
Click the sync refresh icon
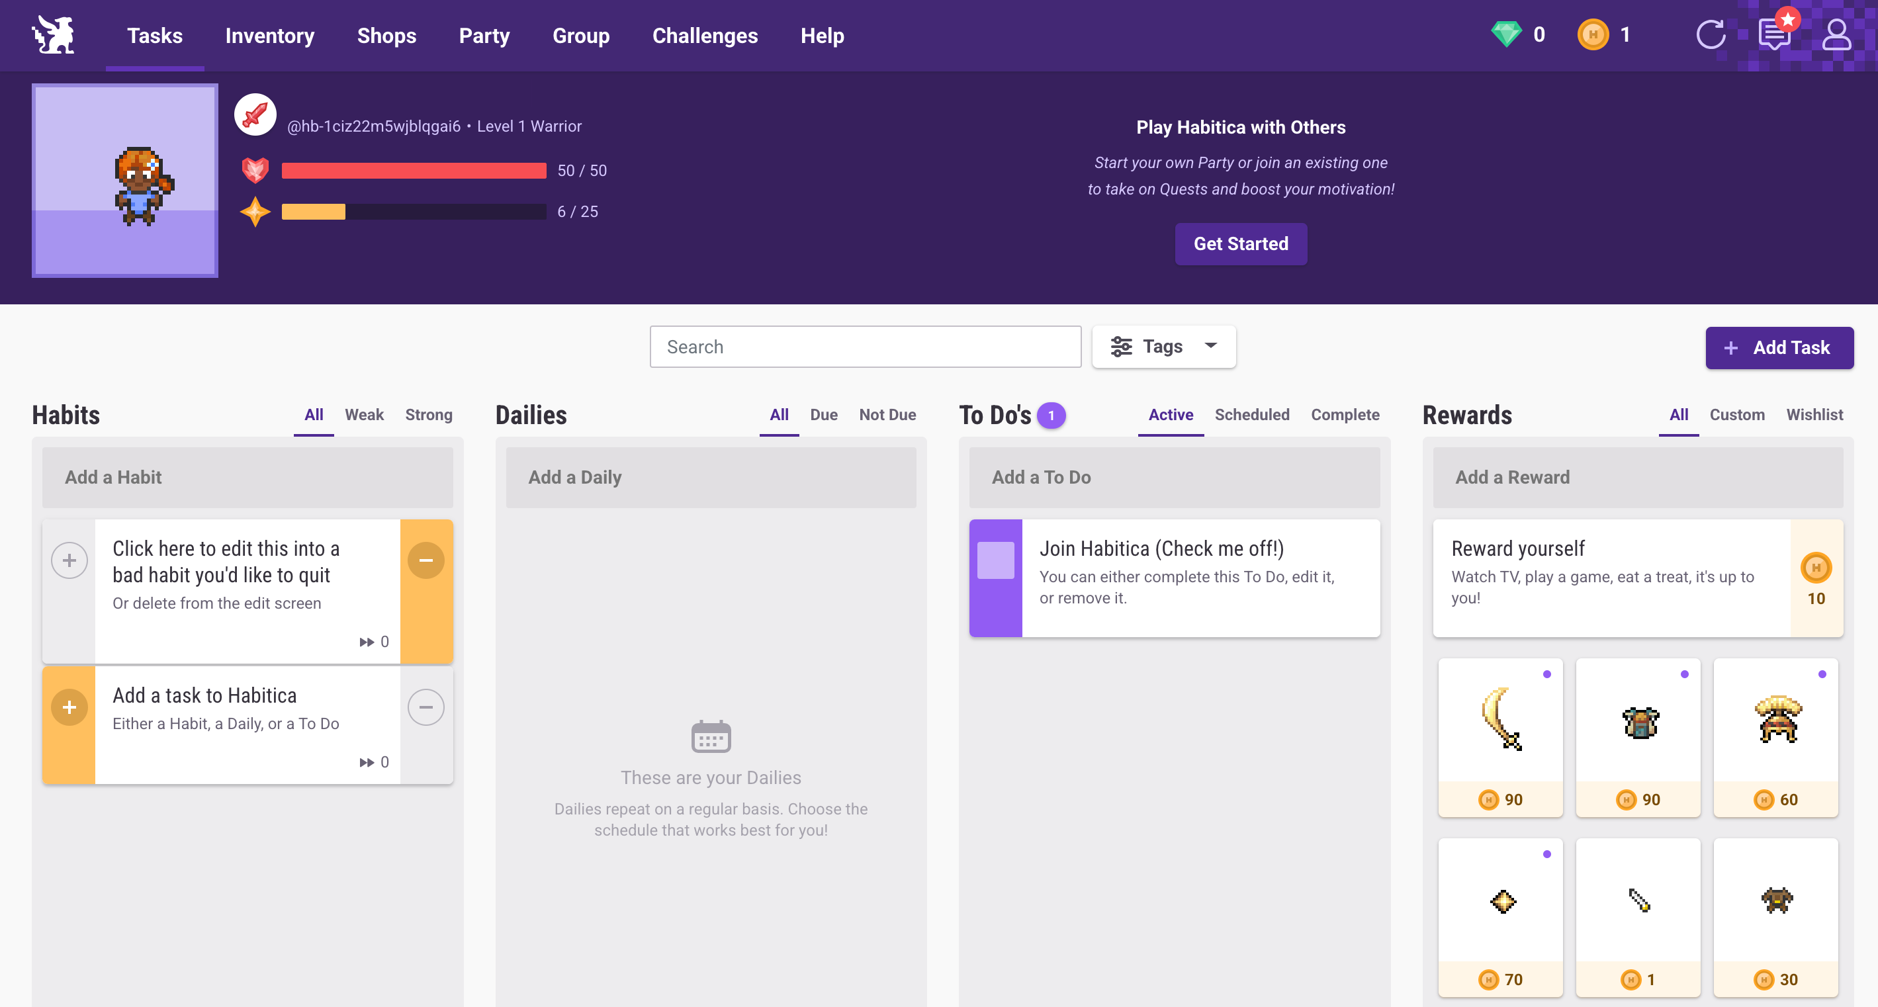coord(1711,34)
